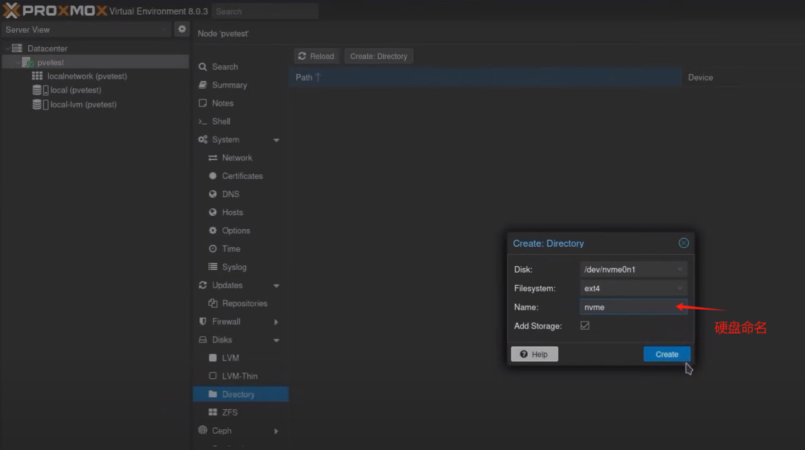The height and width of the screenshot is (450, 805).
Task: Expand the Firewall submenu arrow
Action: (x=276, y=322)
